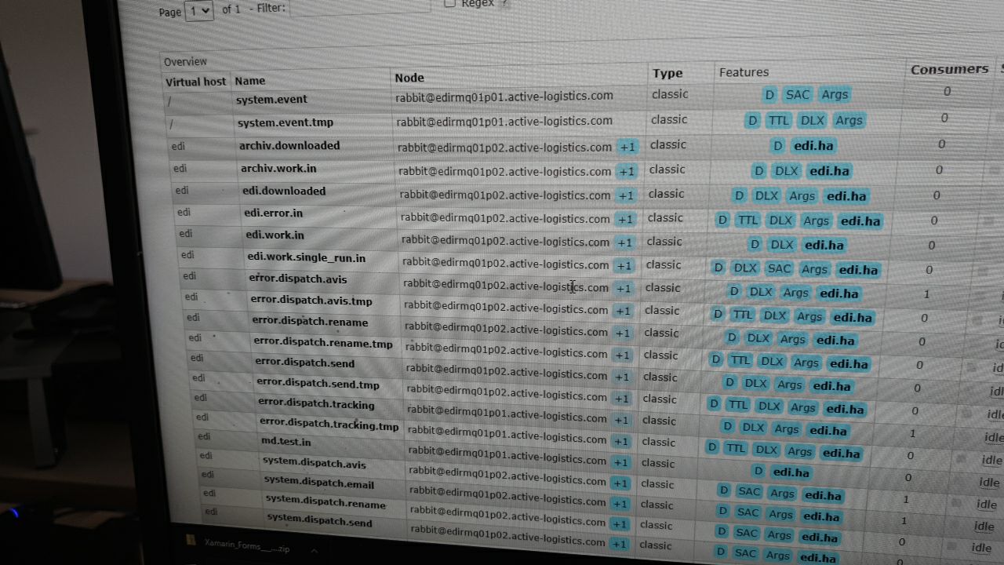The width and height of the screenshot is (1004, 565).
Task: Click the Features column header
Action: click(x=744, y=72)
